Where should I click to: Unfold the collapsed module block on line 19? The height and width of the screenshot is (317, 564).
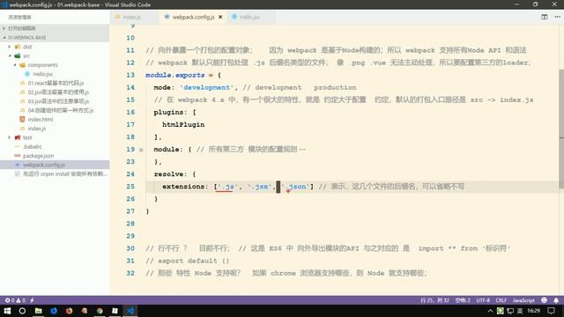(x=141, y=150)
